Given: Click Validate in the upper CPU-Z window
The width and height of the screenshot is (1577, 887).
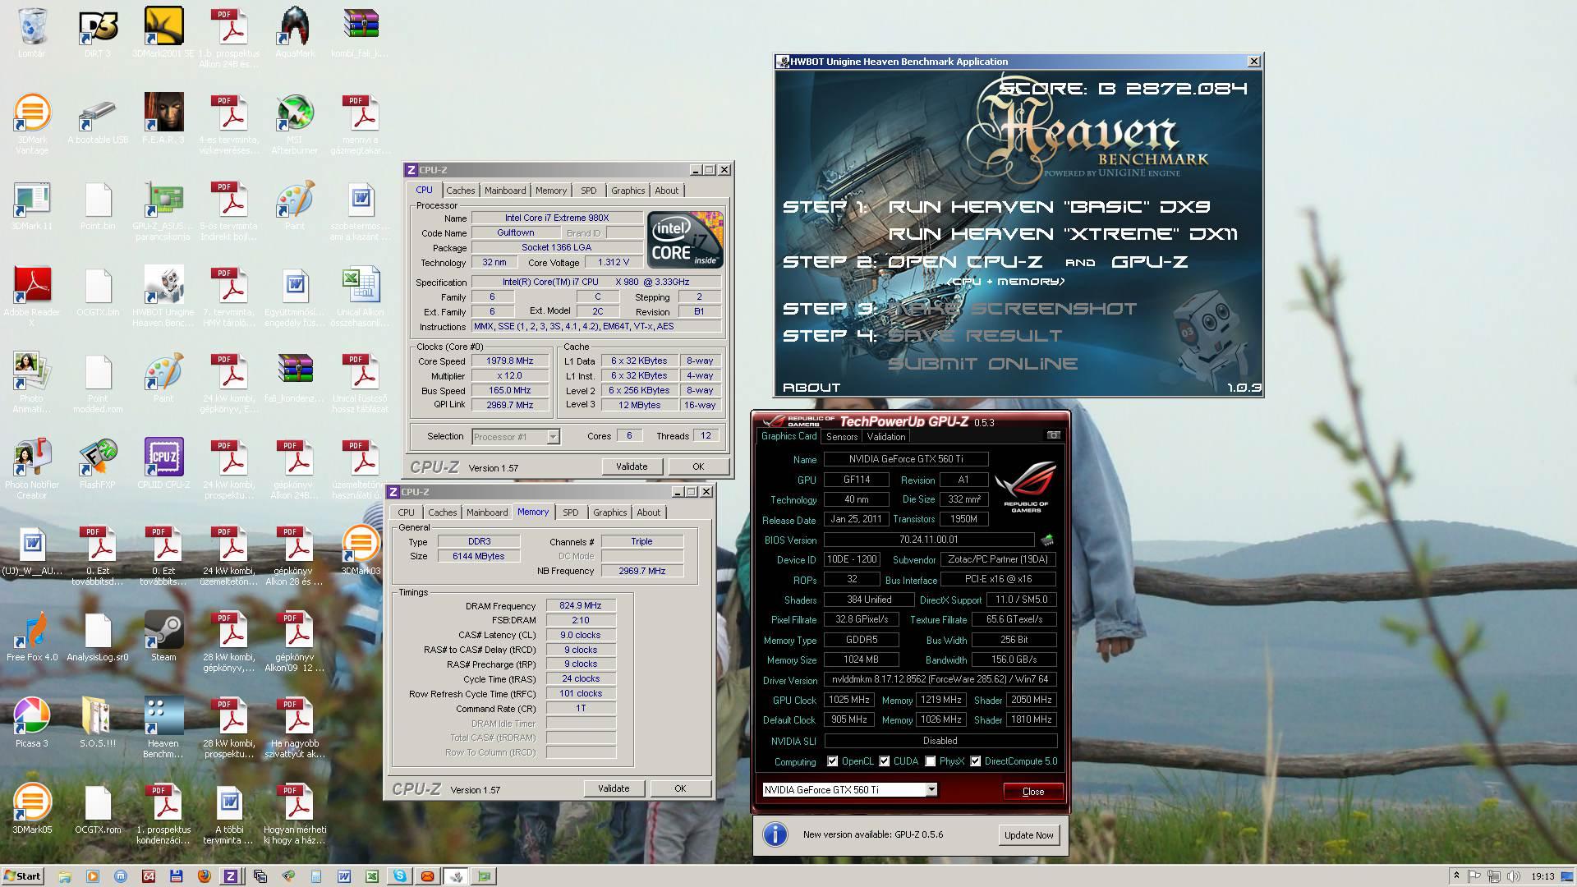Looking at the screenshot, I should click(x=632, y=466).
